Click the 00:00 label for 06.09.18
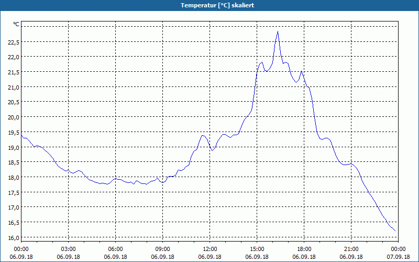 pos(21,249)
